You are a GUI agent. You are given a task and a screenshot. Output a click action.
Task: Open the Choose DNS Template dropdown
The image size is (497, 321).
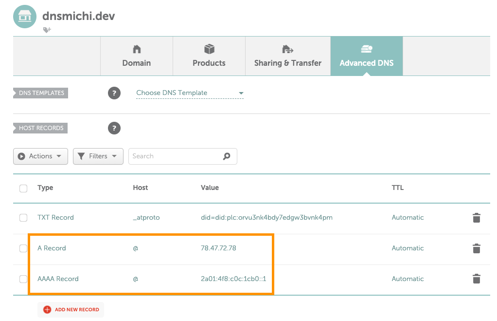(x=190, y=93)
